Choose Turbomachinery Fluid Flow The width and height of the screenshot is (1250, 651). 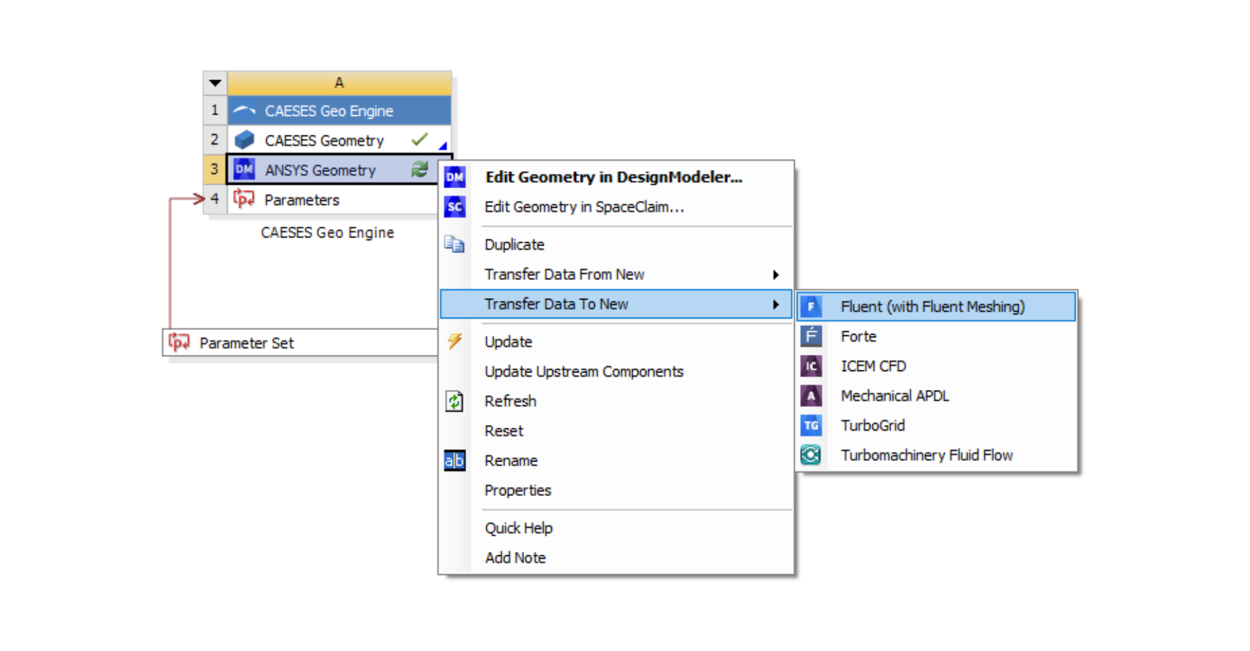936,455
